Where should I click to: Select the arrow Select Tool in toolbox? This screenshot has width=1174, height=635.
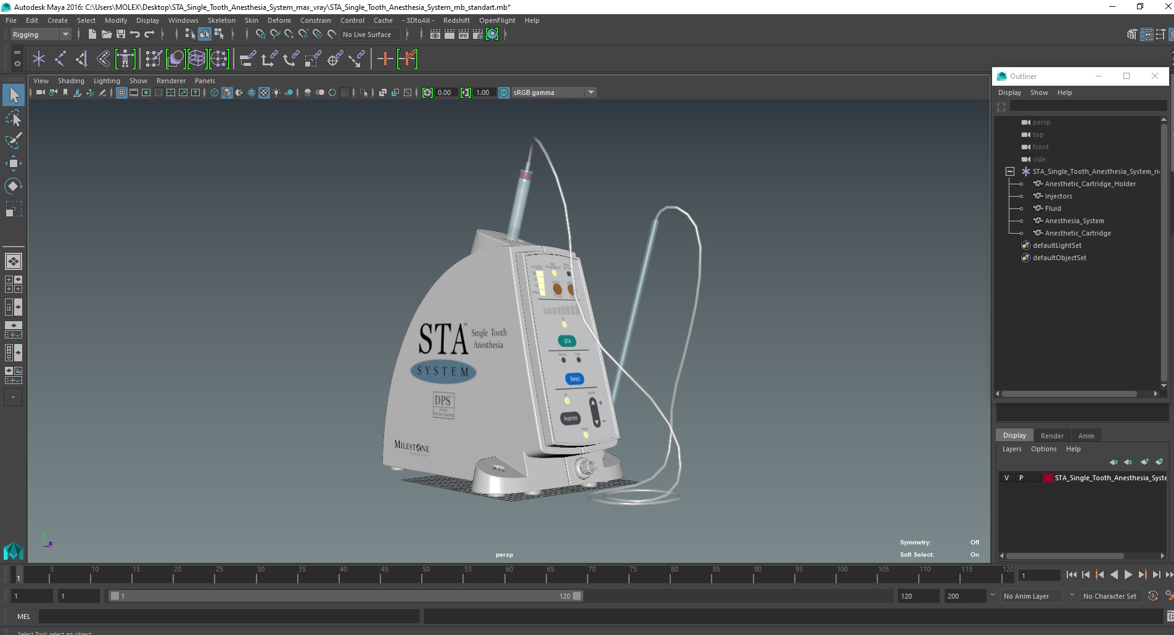(14, 95)
